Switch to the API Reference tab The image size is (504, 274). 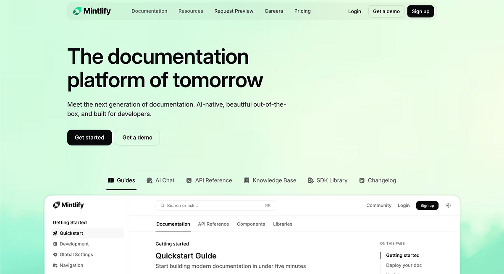pos(213,224)
